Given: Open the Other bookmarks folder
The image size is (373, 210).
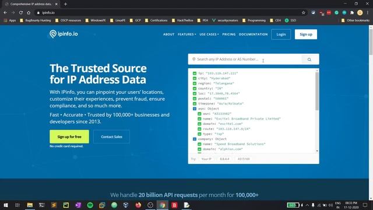Looking at the screenshot, I should [356, 20].
